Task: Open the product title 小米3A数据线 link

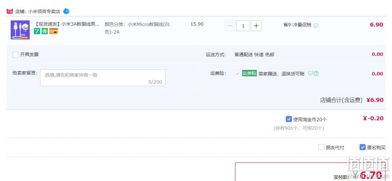Action: (x=67, y=24)
